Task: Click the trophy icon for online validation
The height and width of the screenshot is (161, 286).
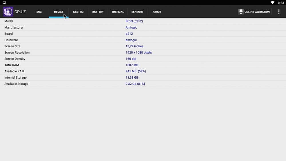Action: coord(241,12)
